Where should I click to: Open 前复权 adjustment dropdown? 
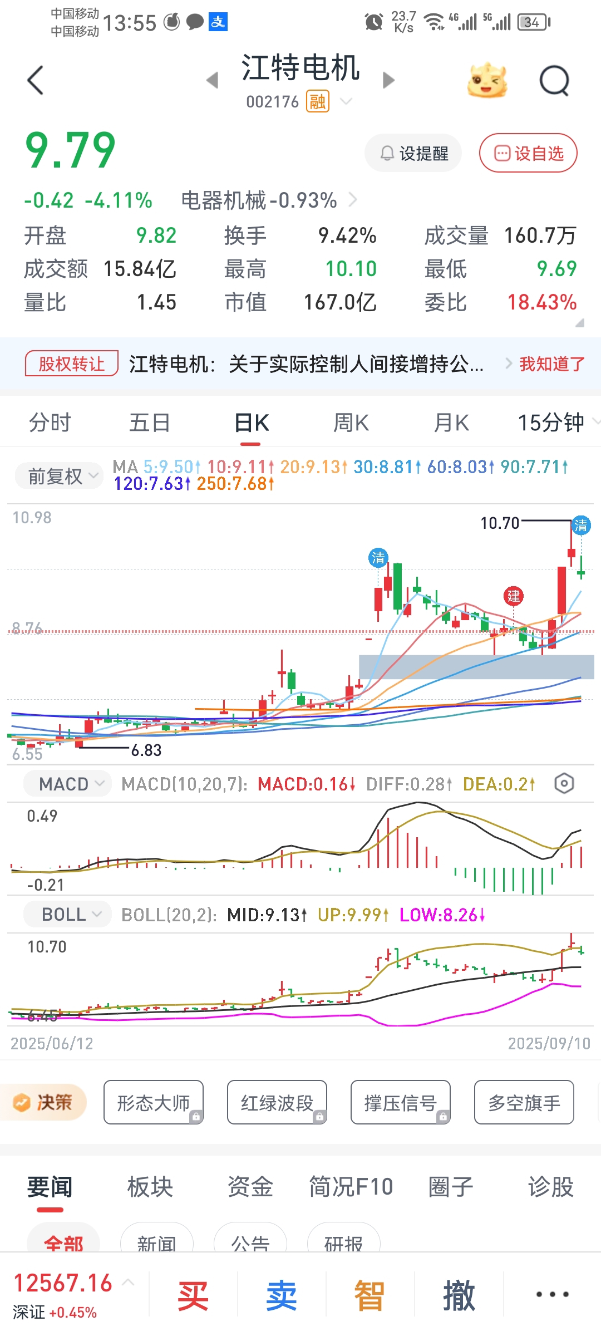pyautogui.click(x=58, y=476)
